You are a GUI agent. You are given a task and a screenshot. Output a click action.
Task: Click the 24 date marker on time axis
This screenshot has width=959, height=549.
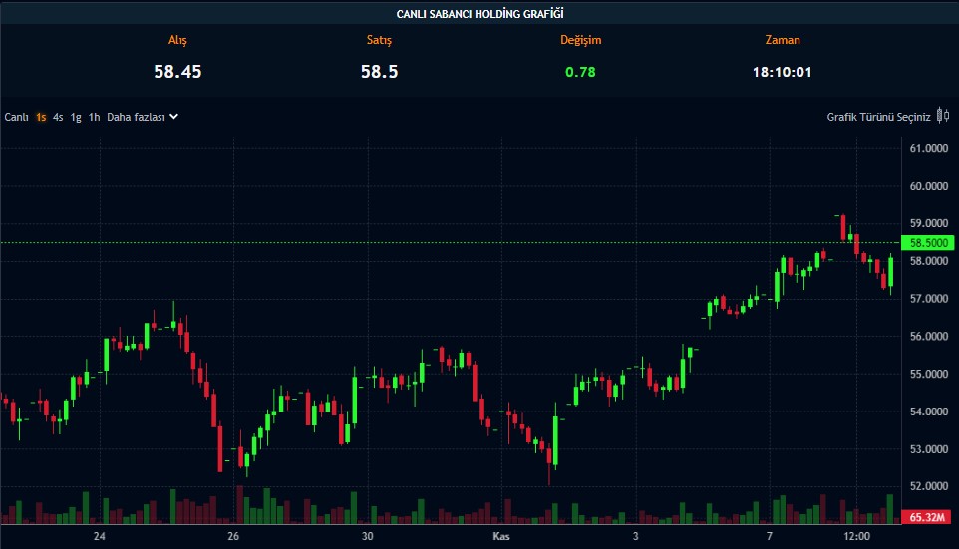(x=99, y=537)
